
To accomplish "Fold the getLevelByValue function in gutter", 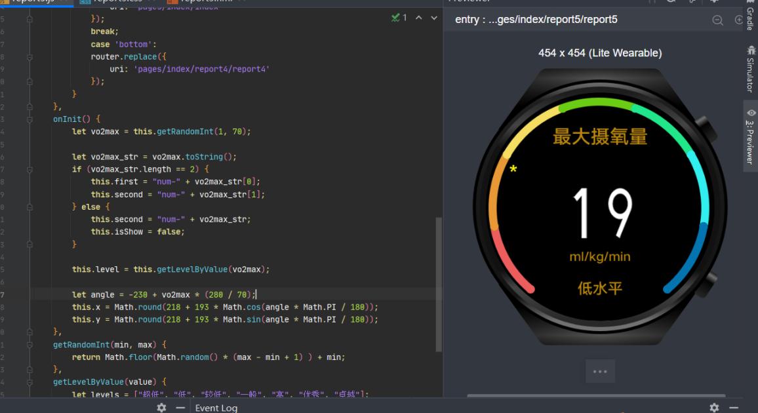I will [30, 382].
